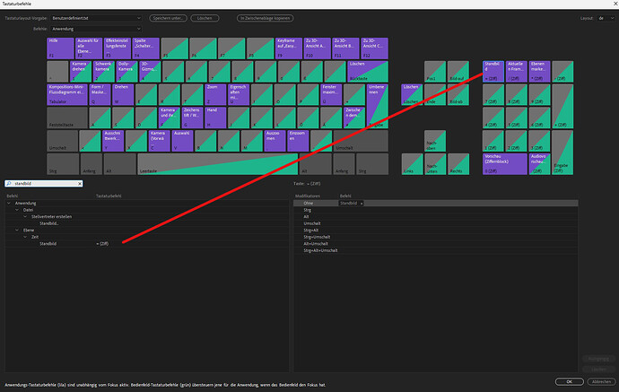Viewport: 619px width, 392px height.
Task: Collapse the Datei tree node
Action: click(x=17, y=210)
